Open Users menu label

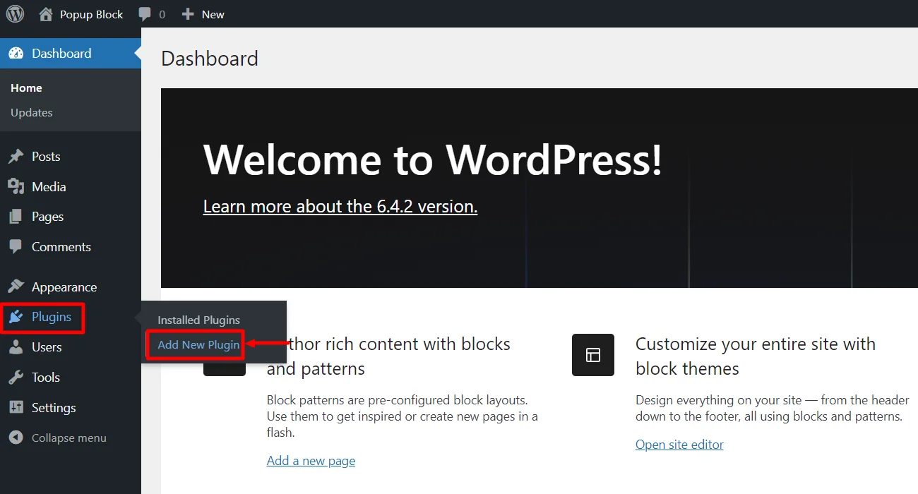coord(47,347)
